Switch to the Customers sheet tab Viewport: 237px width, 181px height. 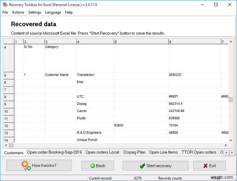[14, 153]
